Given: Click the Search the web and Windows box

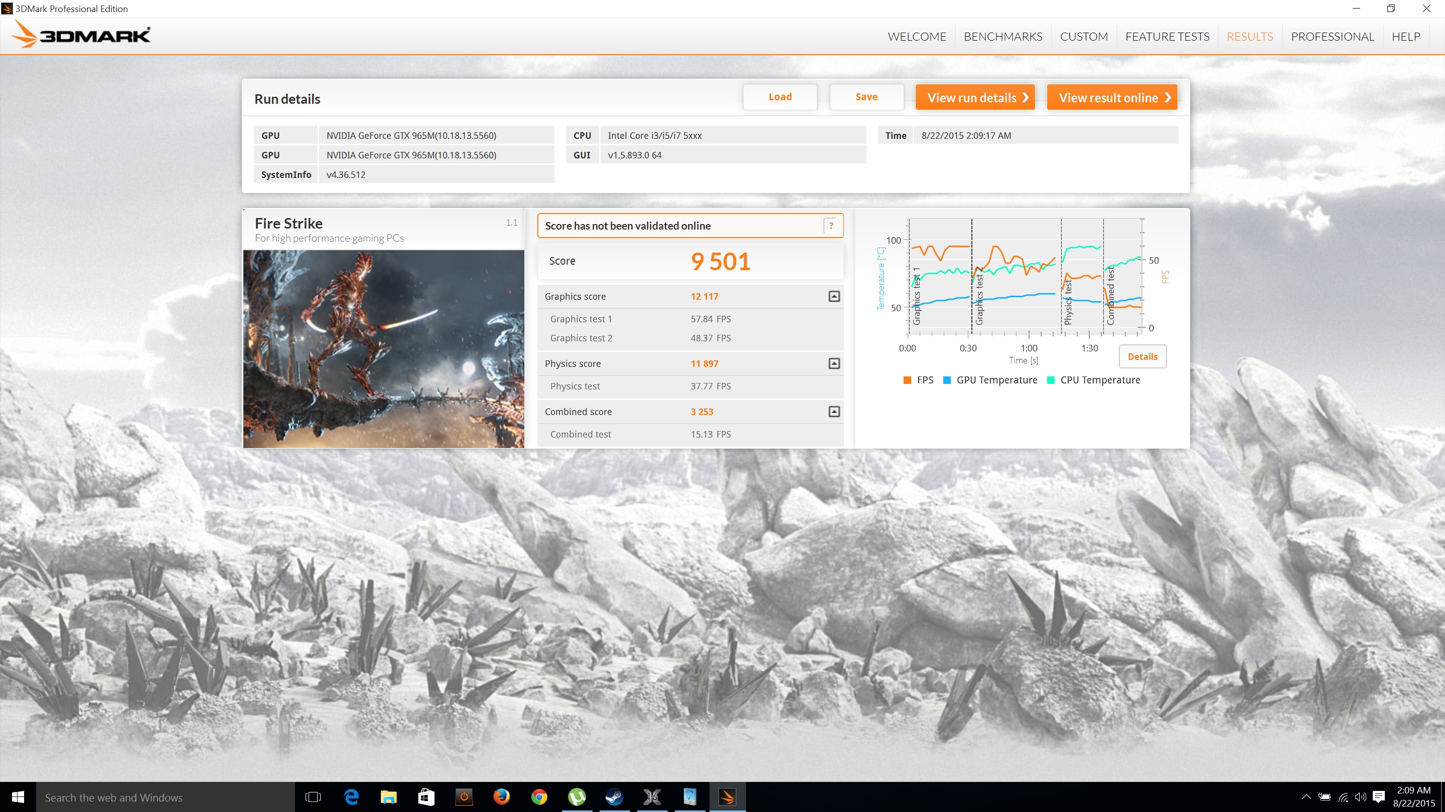Looking at the screenshot, I should pyautogui.click(x=166, y=797).
